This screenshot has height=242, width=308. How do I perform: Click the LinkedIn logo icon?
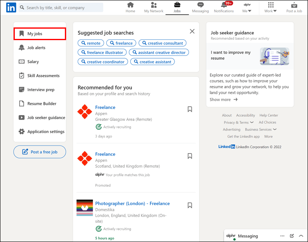pos(11,7)
